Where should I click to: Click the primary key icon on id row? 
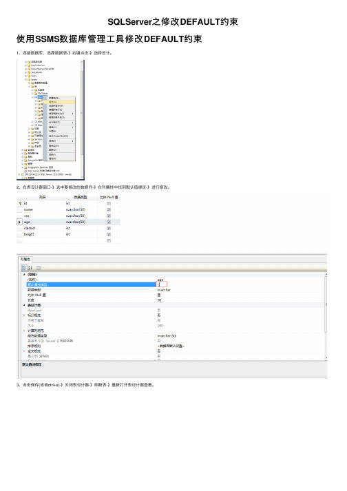21,204
